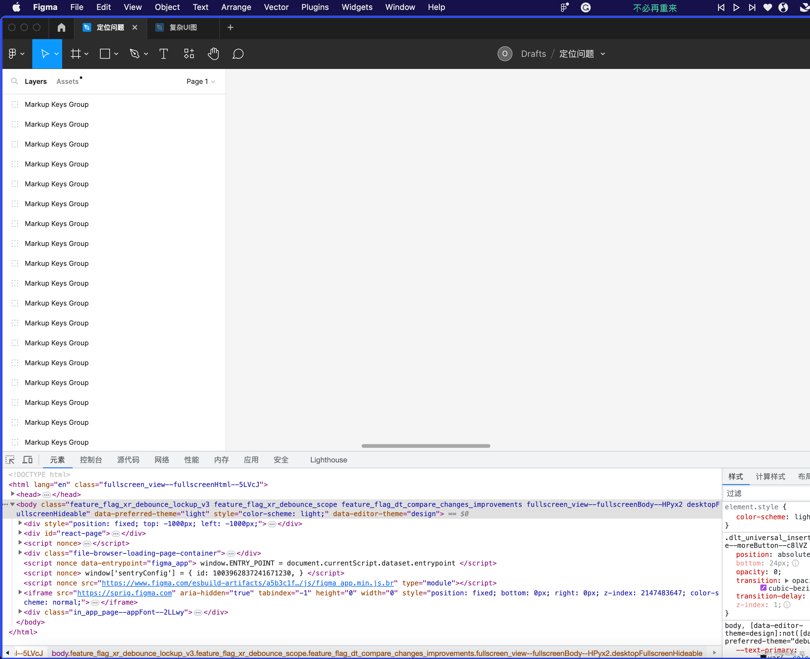Switch to the Assets panel

click(x=67, y=81)
